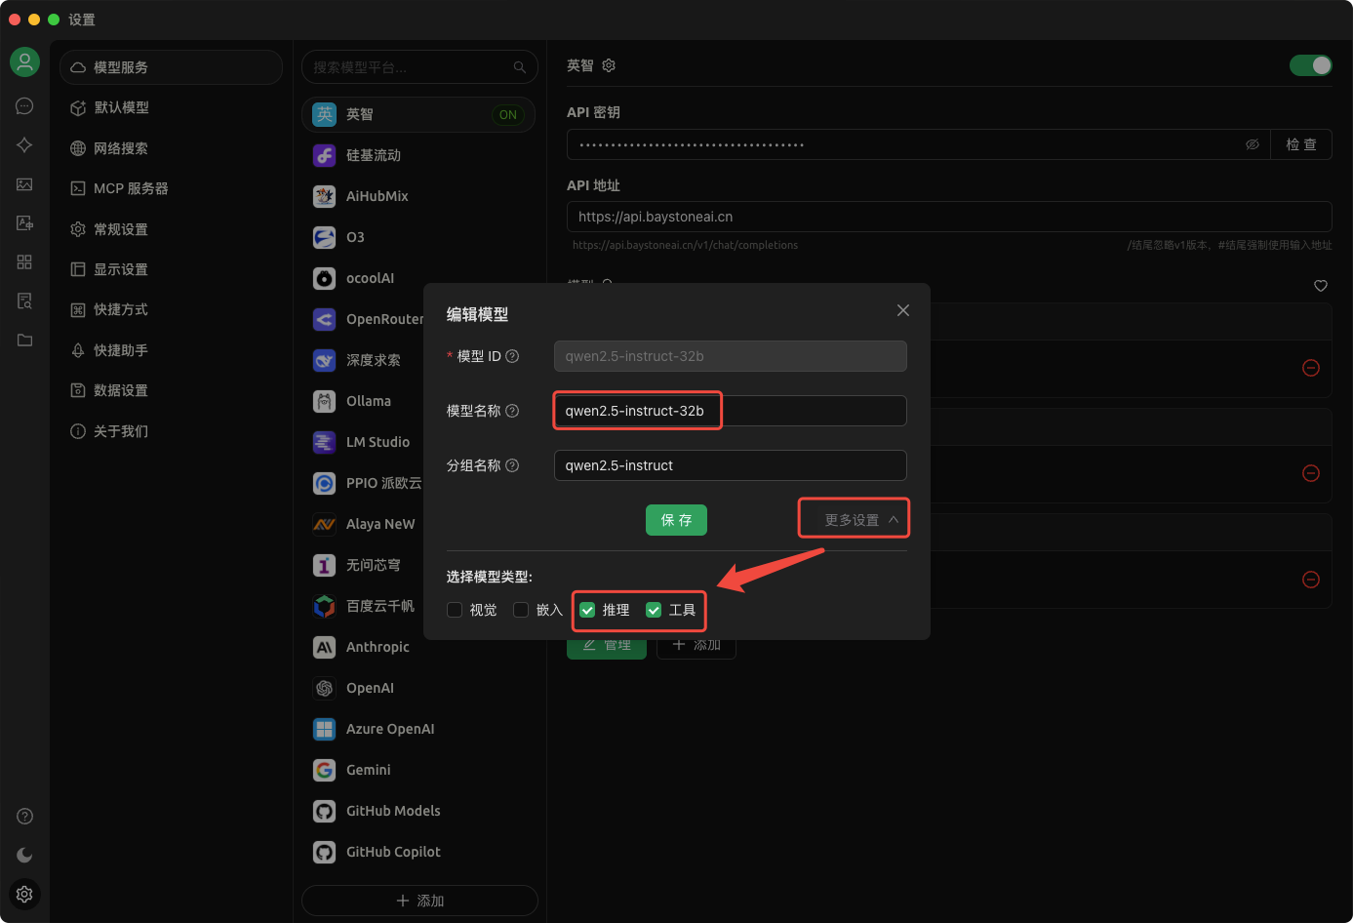Select the O3 provider row

(x=418, y=237)
